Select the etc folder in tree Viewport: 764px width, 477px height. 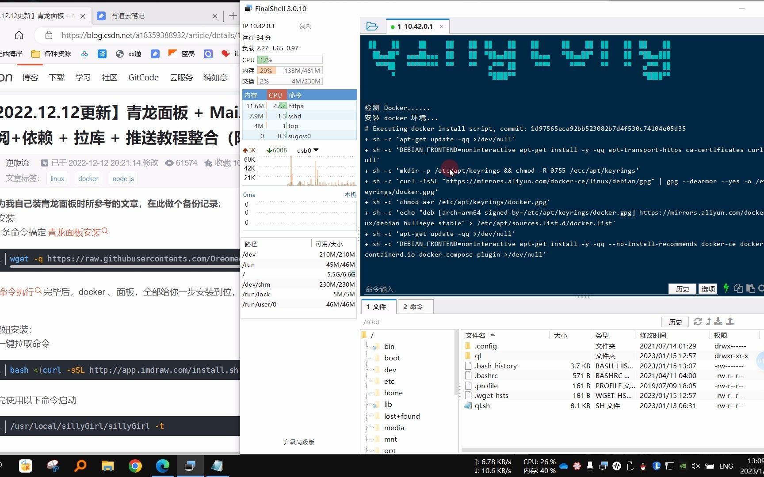[x=389, y=381]
